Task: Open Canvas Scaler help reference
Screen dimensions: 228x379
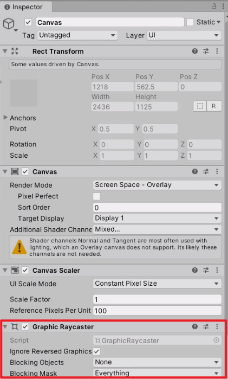Action: coord(194,270)
